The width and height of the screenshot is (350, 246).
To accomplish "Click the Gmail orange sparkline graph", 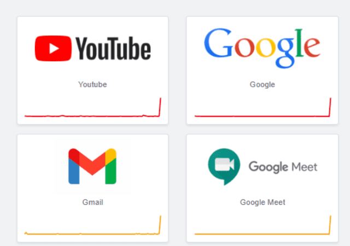I will [92, 225].
